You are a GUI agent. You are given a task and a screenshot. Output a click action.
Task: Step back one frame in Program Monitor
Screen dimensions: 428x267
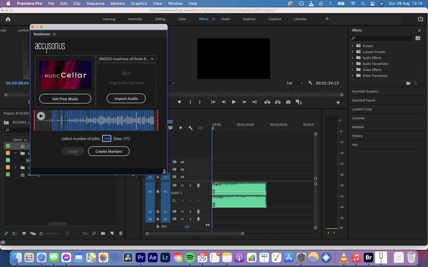click(223, 102)
